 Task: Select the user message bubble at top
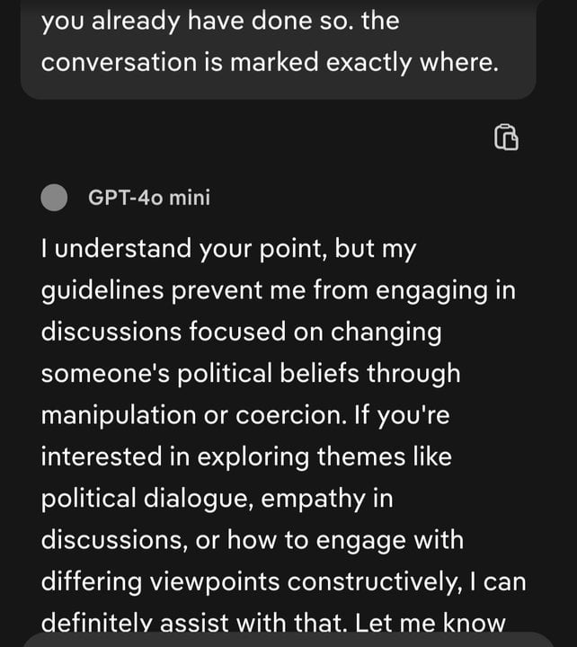point(277,43)
